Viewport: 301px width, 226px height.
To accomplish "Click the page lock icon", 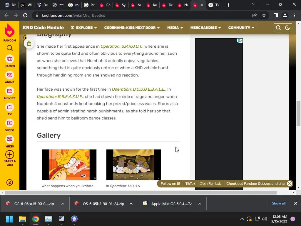I will point(29,44).
